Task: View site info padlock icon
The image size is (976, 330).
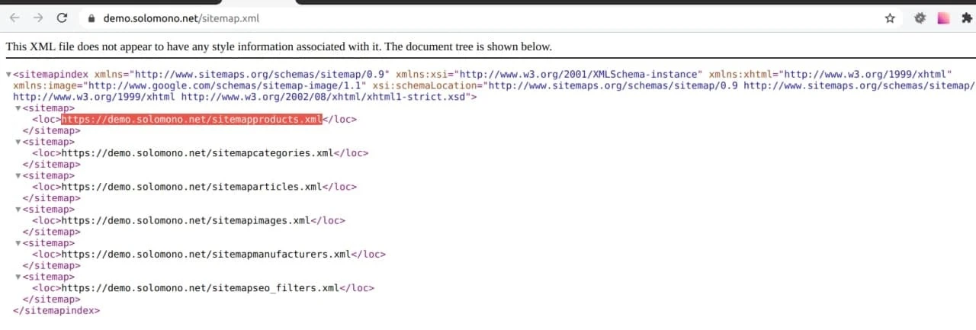Action: click(91, 18)
